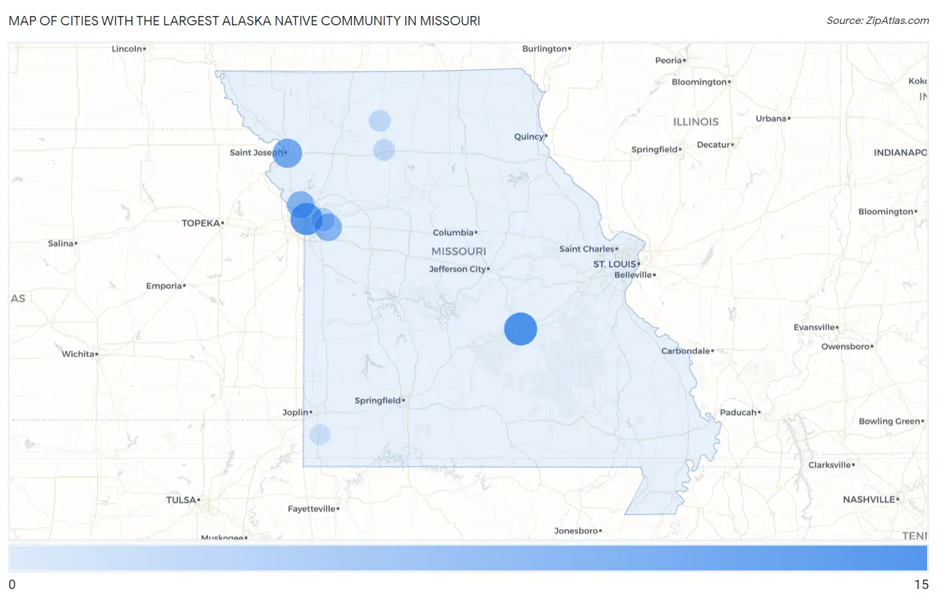Click the Columbia city label

point(453,233)
